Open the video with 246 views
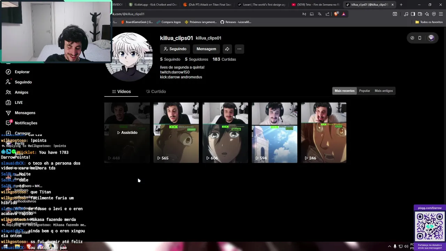Viewport: 446px width, 251px height. (x=324, y=132)
